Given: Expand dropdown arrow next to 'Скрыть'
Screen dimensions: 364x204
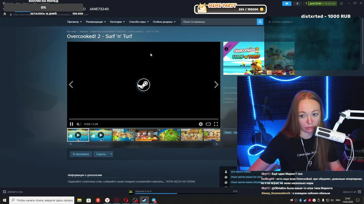Looking at the screenshot, I should click(111, 154).
